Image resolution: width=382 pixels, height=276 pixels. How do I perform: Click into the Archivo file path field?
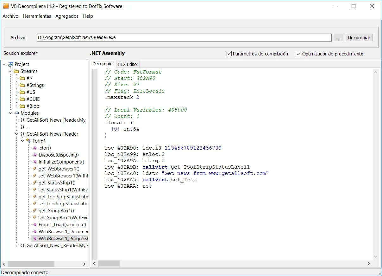[x=184, y=37]
